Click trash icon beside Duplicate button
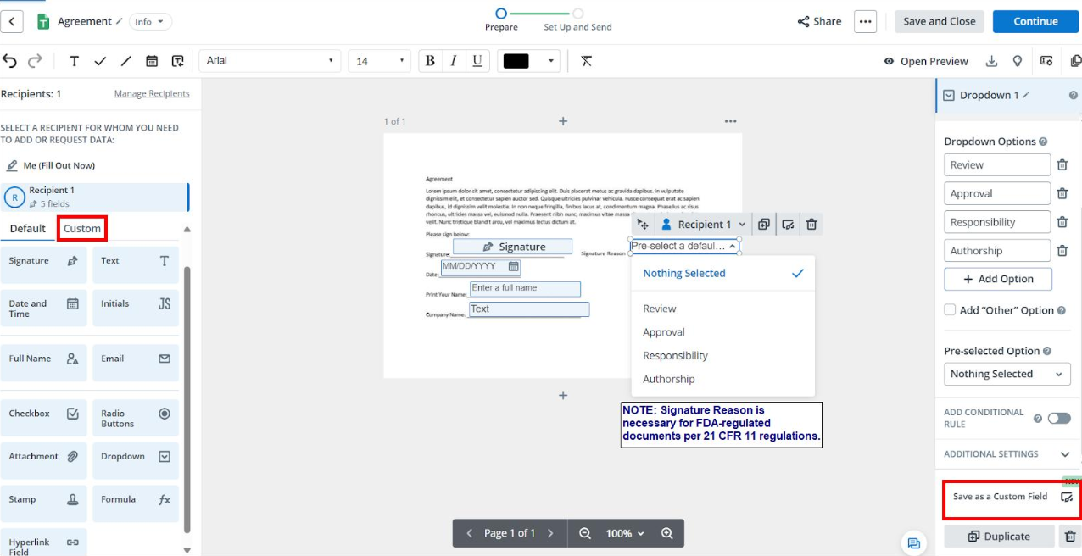This screenshot has width=1082, height=556. 1070,537
